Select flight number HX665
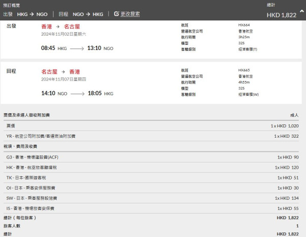 coord(244,69)
